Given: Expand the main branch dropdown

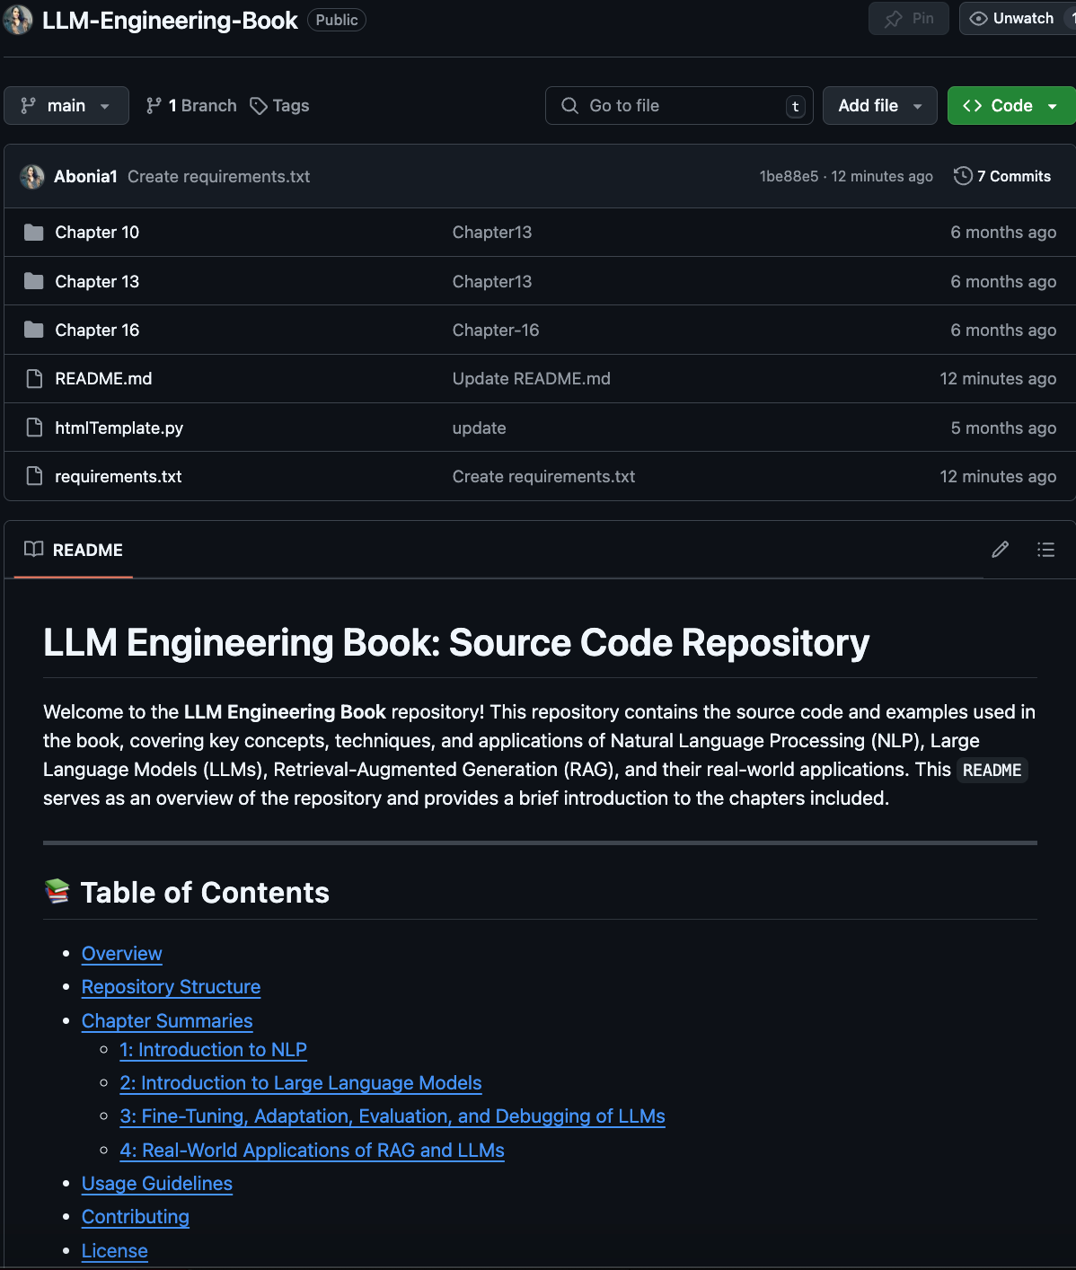Looking at the screenshot, I should tap(66, 106).
